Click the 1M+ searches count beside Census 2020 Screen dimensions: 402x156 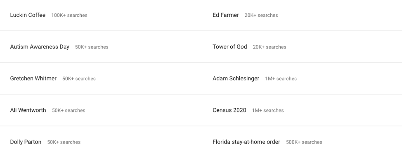[268, 110]
